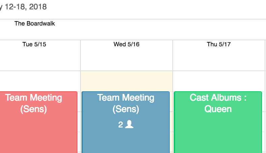Select the Wed 5/16 column header

(x=126, y=44)
